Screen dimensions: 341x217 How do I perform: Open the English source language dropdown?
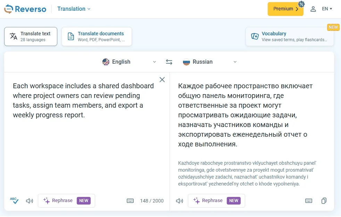(129, 62)
